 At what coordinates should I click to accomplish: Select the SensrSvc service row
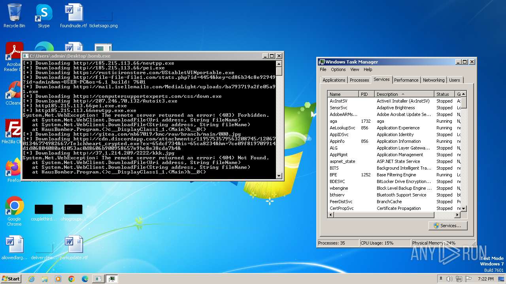click(x=395, y=108)
